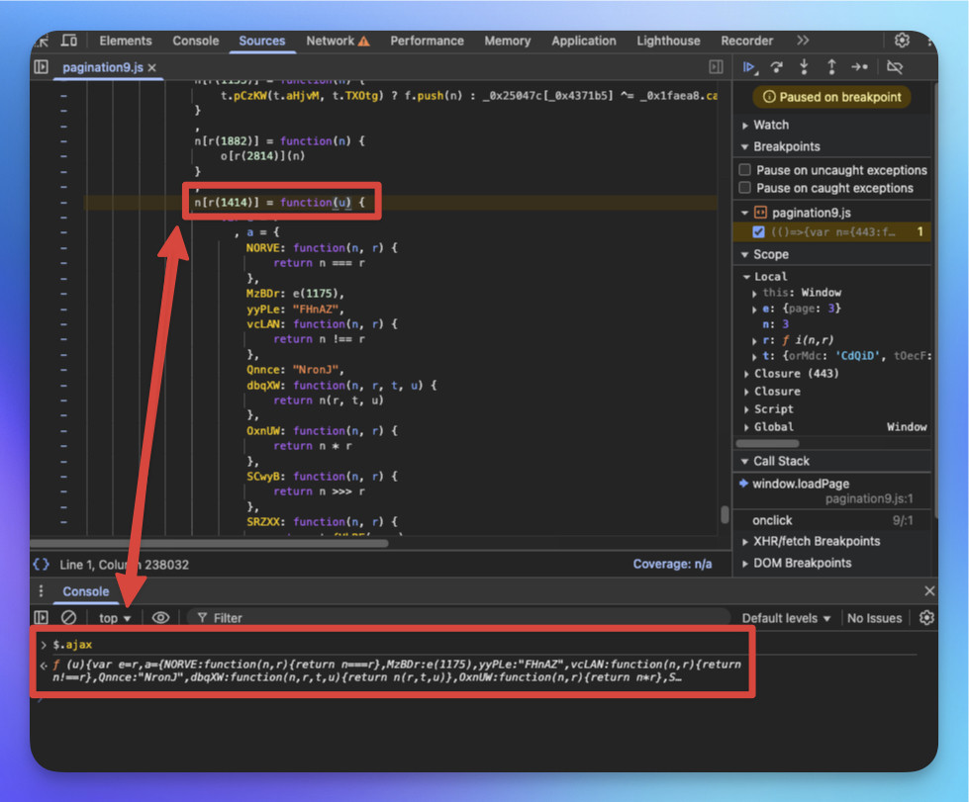Open the Recorder tab
This screenshot has width=969, height=802.
point(746,41)
